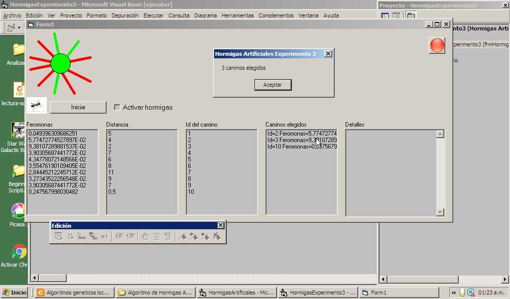Click the green and red sun drawing
Viewport: 510px width, 299px height.
pos(60,63)
